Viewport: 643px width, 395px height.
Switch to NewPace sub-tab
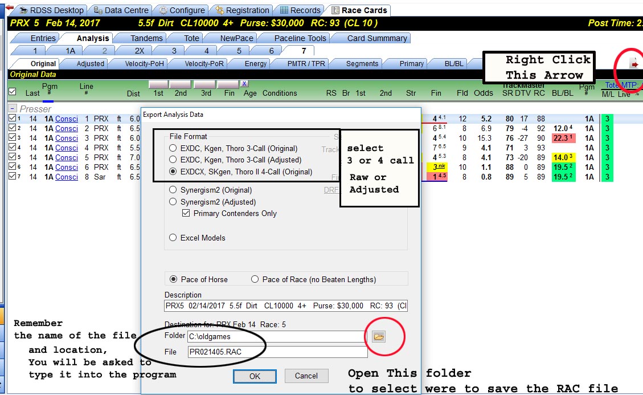(236, 38)
